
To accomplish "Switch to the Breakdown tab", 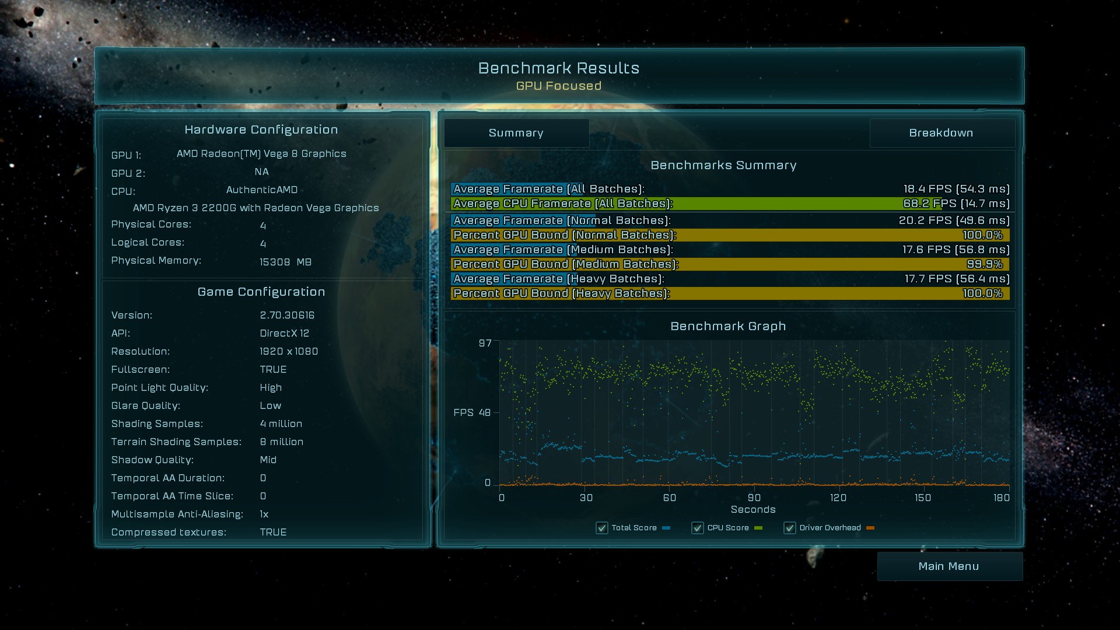I will point(941,133).
